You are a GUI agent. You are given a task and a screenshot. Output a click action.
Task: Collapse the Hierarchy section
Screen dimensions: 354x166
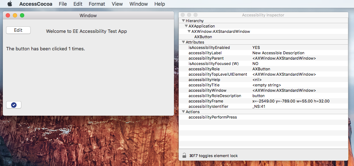click(x=183, y=21)
